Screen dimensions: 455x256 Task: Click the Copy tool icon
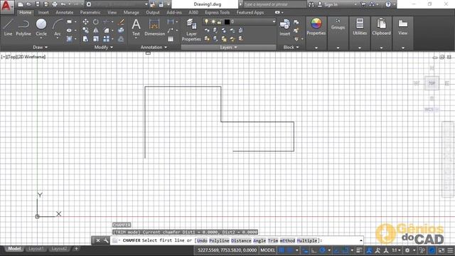coord(85,30)
